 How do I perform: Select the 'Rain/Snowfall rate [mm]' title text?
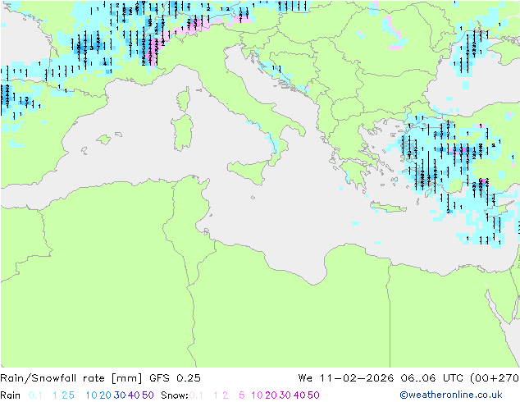(x=71, y=377)
